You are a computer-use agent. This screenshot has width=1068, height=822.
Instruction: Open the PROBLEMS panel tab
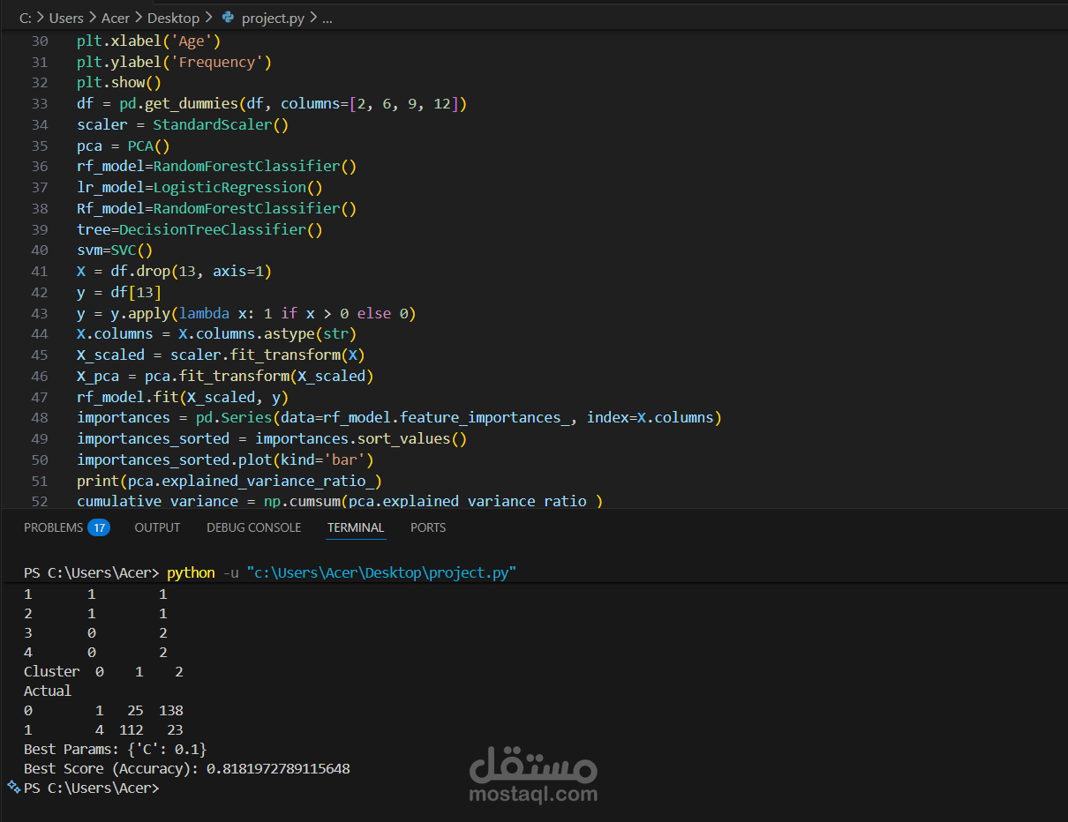(x=53, y=527)
